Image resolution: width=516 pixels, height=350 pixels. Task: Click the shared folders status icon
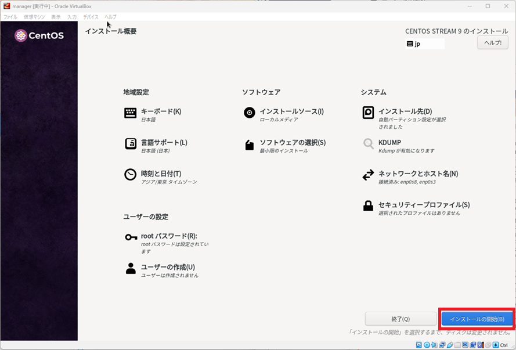click(458, 345)
